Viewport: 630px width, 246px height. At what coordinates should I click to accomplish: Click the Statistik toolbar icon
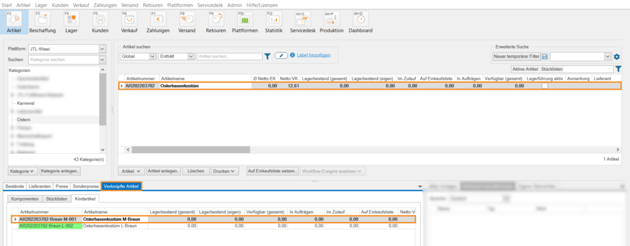(274, 21)
